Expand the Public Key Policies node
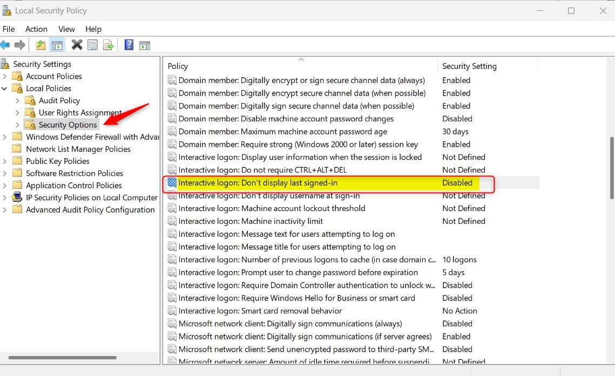 tap(5, 161)
